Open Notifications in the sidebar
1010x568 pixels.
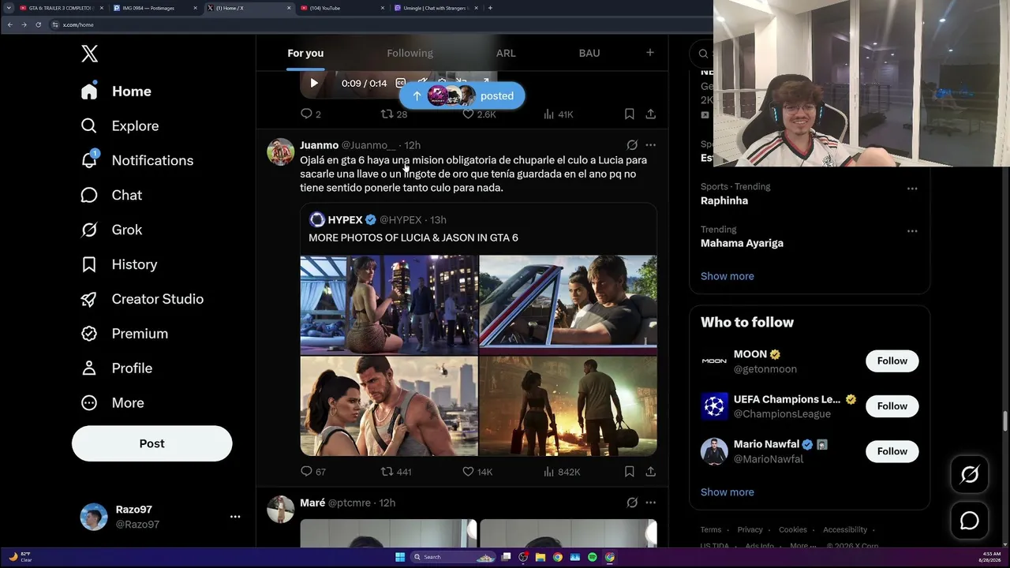pyautogui.click(x=137, y=160)
